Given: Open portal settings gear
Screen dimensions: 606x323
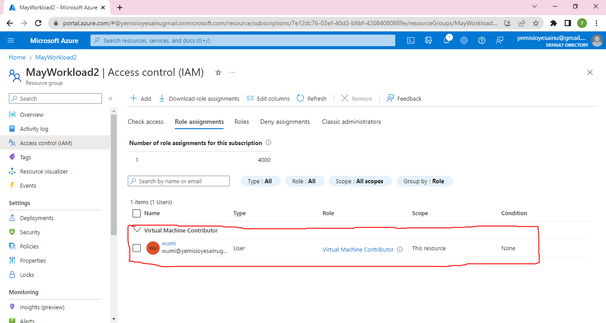Looking at the screenshot, I should coord(464,40).
